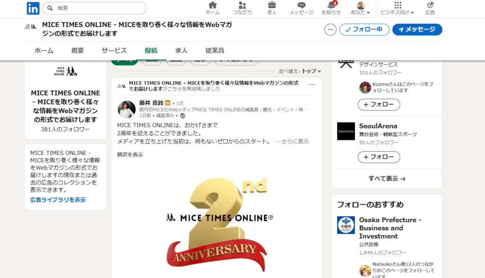The image size is (485, 278).
Task: Switch to the 従業員 tab
Action: [x=215, y=51]
